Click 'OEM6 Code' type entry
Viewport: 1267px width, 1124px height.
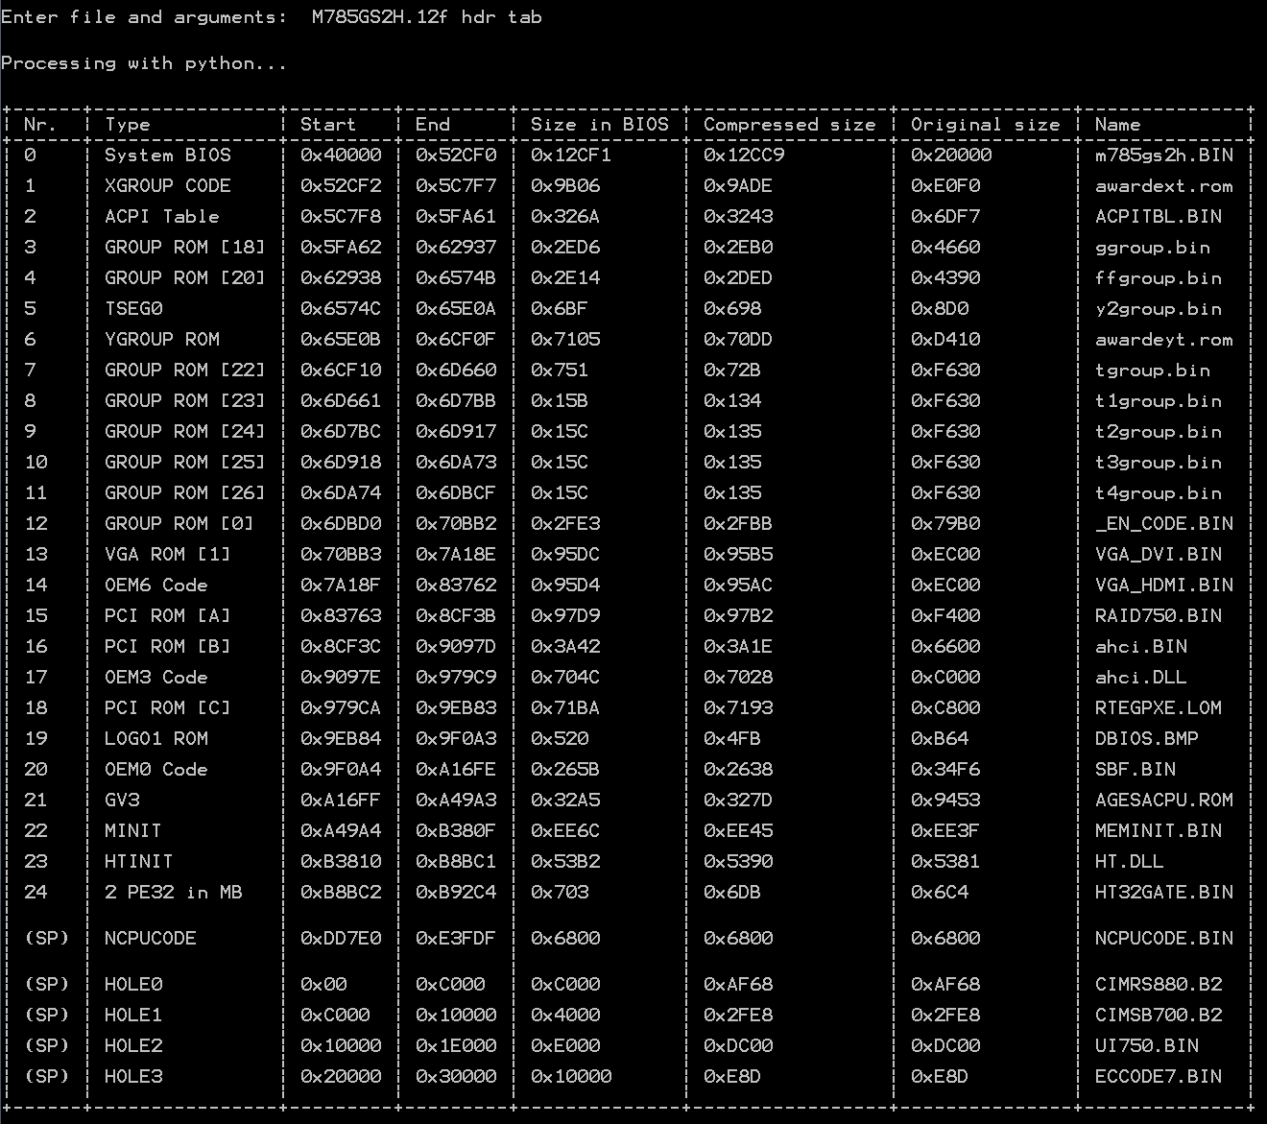pos(155,585)
